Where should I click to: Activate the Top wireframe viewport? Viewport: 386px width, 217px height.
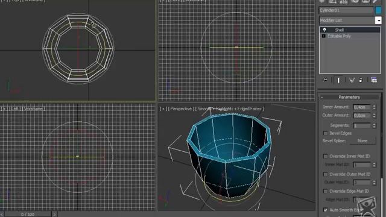[78, 50]
